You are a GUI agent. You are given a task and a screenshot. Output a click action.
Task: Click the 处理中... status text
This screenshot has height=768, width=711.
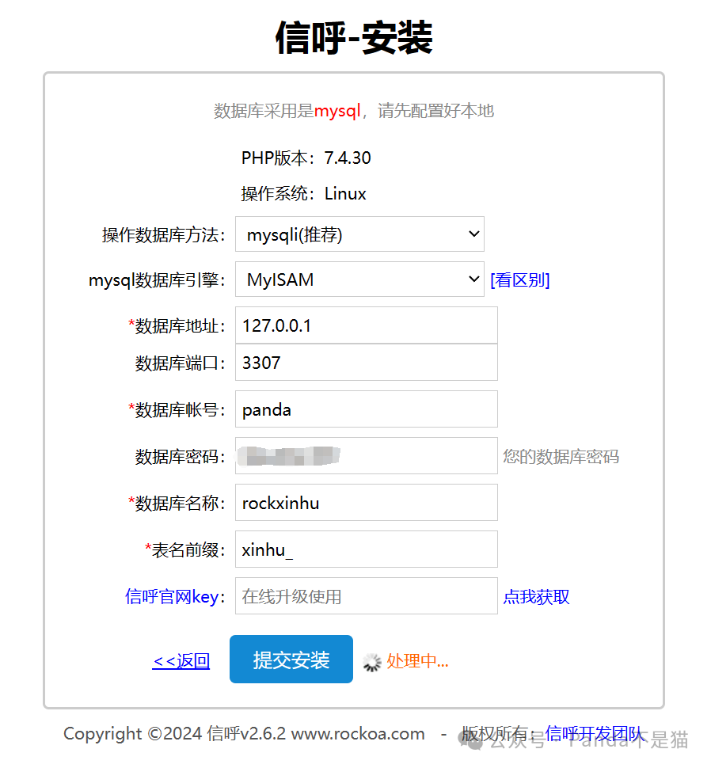[417, 661]
